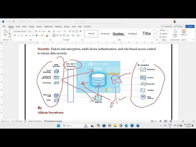Open File Explorer from taskbar
The width and height of the screenshot is (196, 147).
pos(115,126)
